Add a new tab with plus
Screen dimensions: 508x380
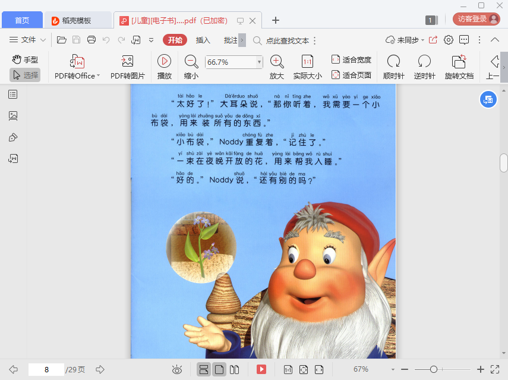coord(276,20)
